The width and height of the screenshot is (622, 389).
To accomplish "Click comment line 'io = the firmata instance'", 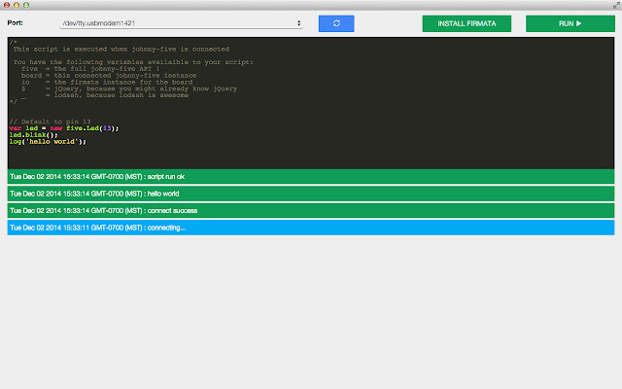I will click(x=107, y=82).
